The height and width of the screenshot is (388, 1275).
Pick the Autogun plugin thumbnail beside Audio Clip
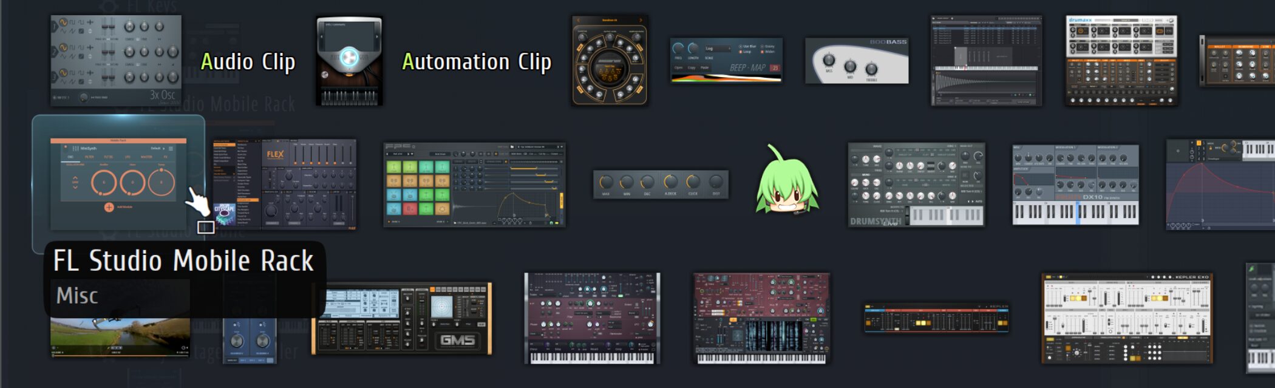pyautogui.click(x=349, y=61)
